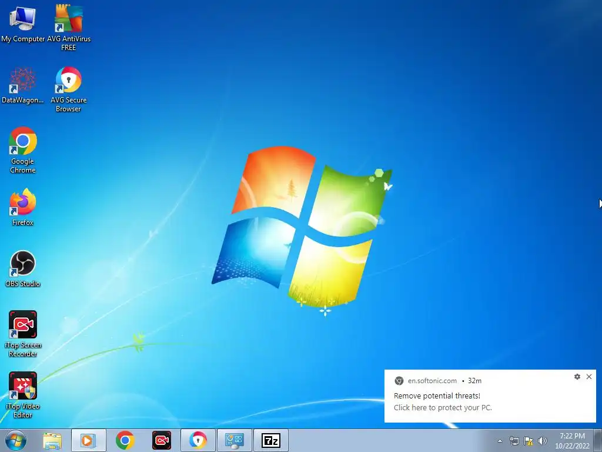Open Action Center flag tray icon

tap(529, 441)
